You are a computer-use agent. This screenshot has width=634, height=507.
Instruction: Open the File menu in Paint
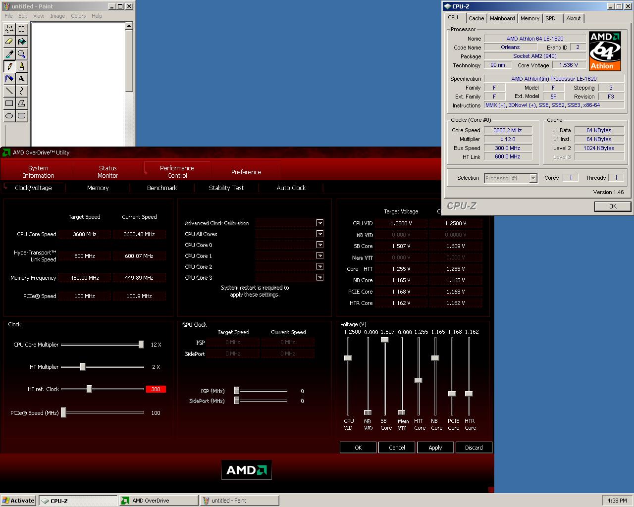pos(8,16)
